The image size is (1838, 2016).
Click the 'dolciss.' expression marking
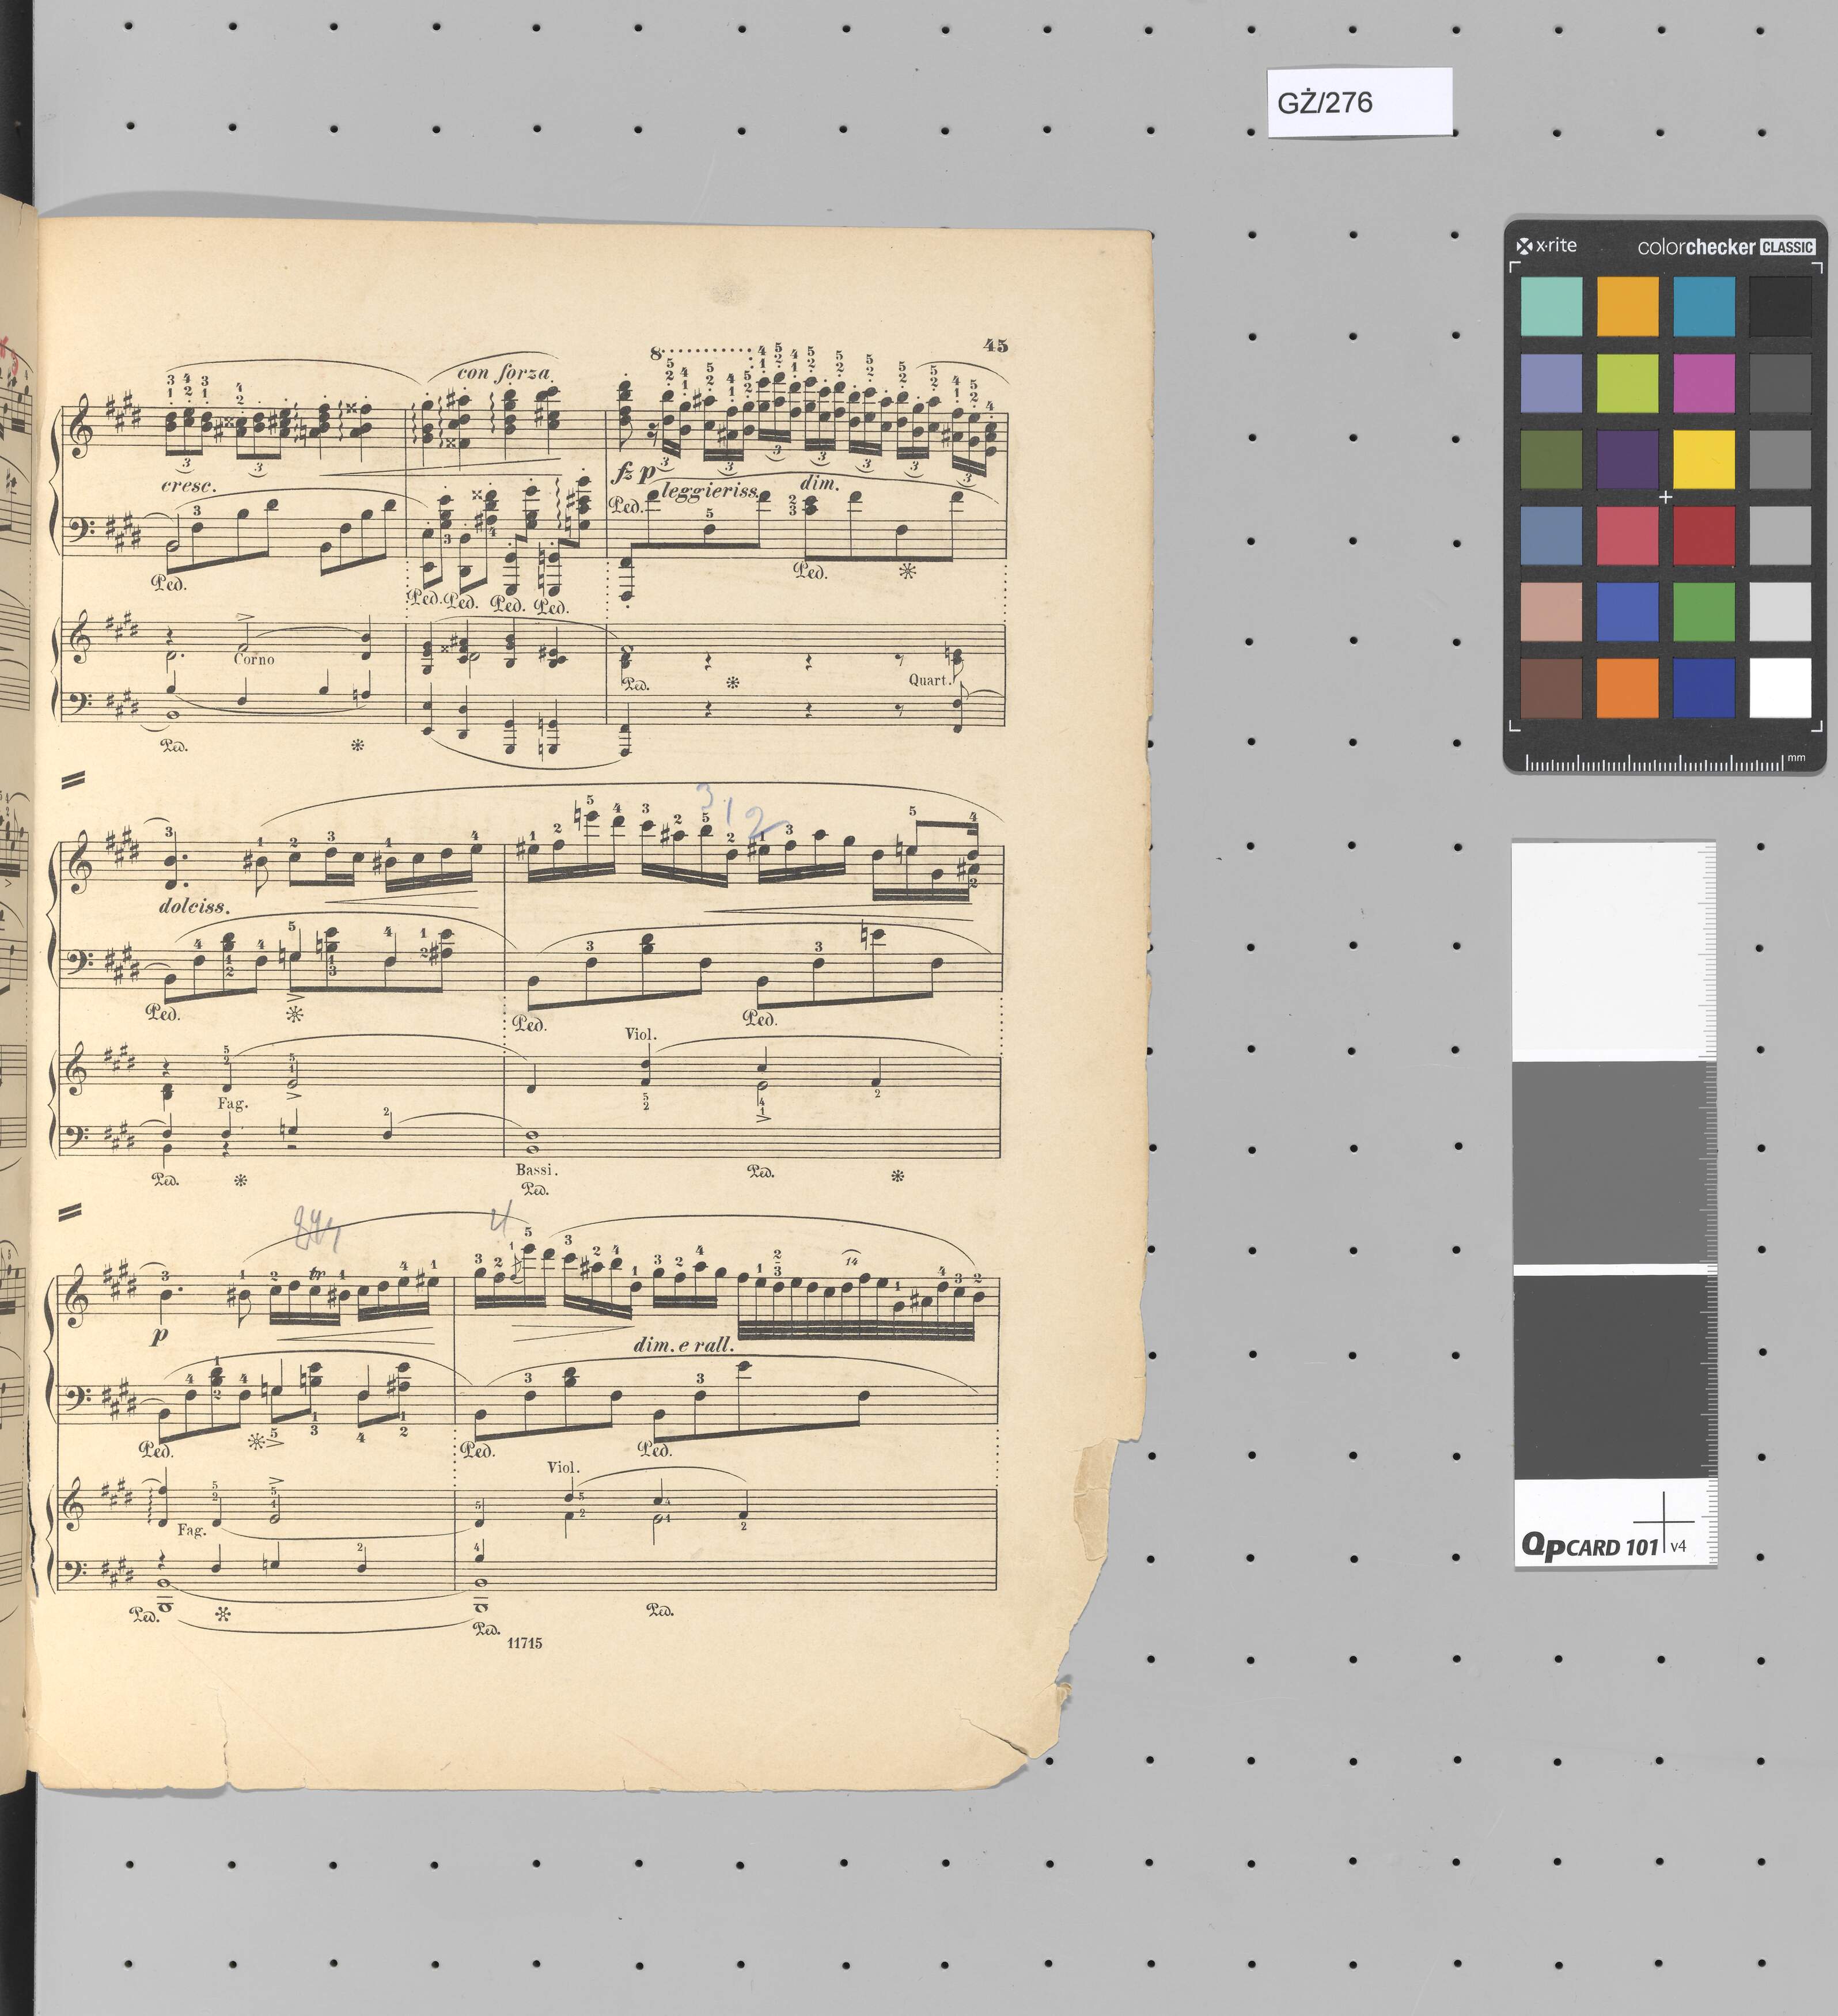(194, 906)
